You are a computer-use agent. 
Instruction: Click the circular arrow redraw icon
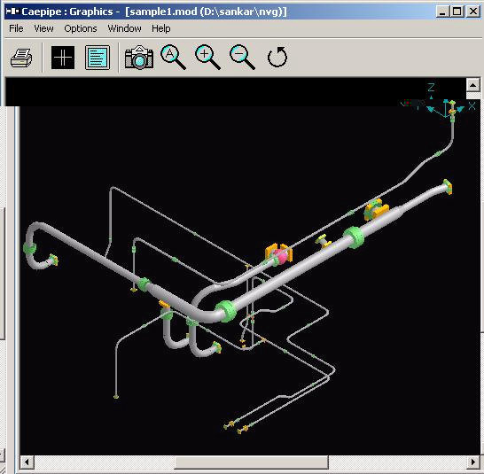pyautogui.click(x=277, y=57)
